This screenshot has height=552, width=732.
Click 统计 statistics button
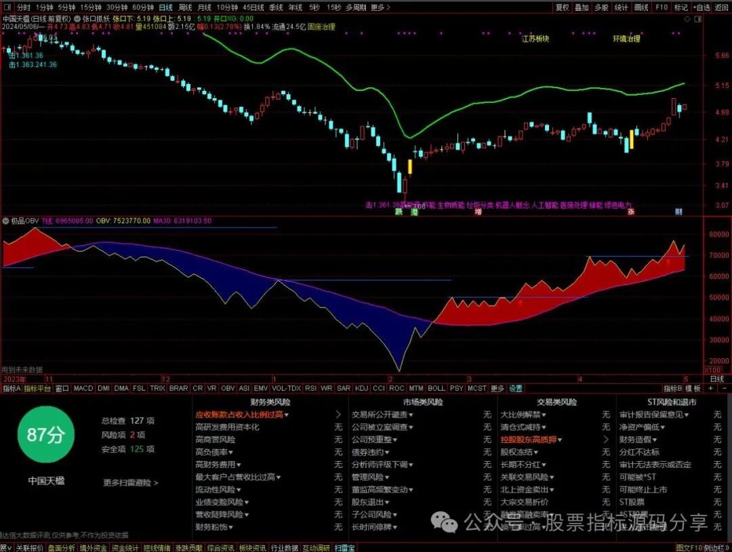click(622, 7)
